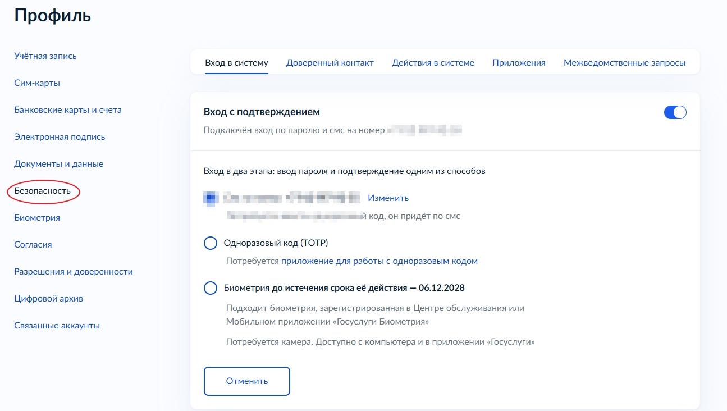Open the Биометрия sidebar section
This screenshot has width=727, height=411.
pyautogui.click(x=37, y=218)
